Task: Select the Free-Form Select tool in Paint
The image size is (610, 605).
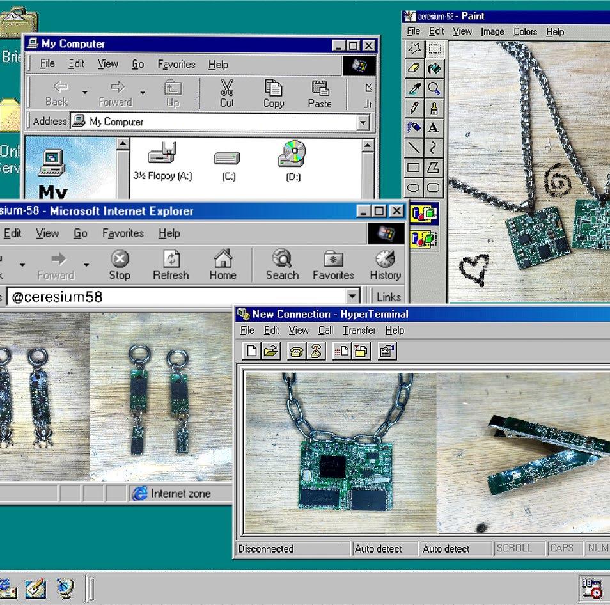Action: pos(414,49)
